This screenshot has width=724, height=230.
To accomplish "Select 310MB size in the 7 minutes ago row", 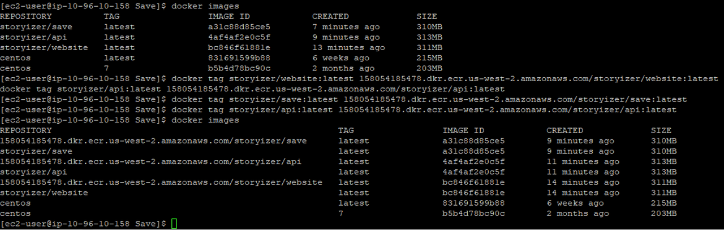I will 429,27.
